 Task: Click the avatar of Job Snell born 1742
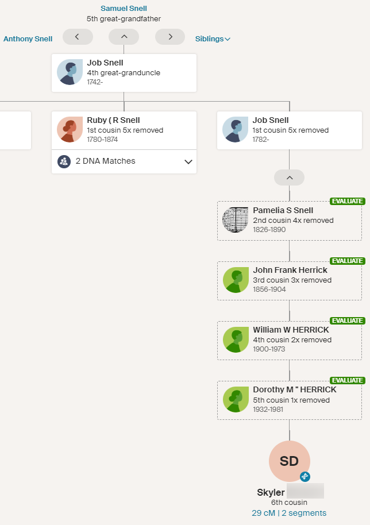(69, 72)
